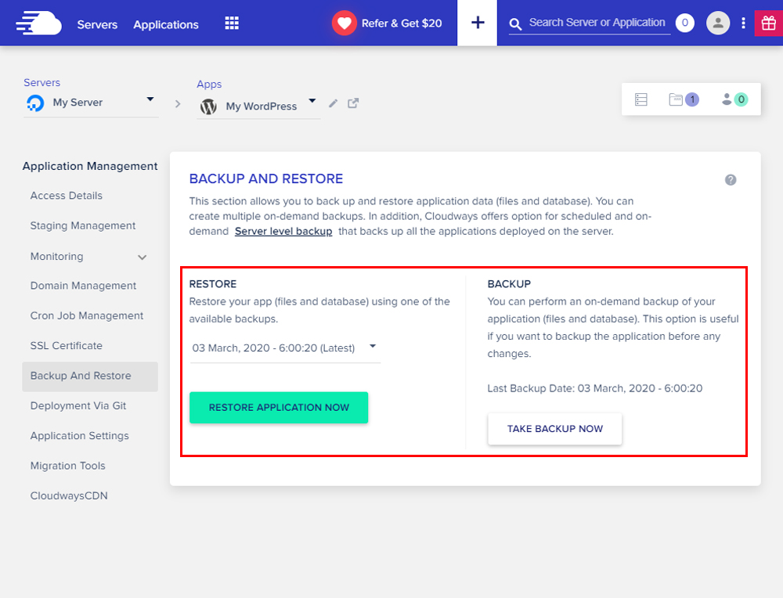Click the breadcrumb chevron arrow
The width and height of the screenshot is (783, 598).
[x=178, y=104]
